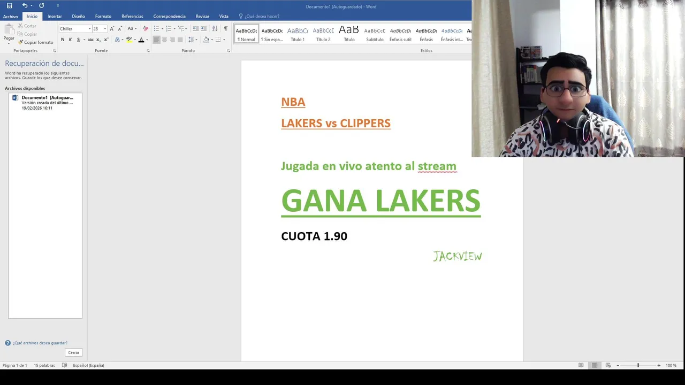Align the paragraph text right
Image resolution: width=685 pixels, height=385 pixels.
[172, 40]
